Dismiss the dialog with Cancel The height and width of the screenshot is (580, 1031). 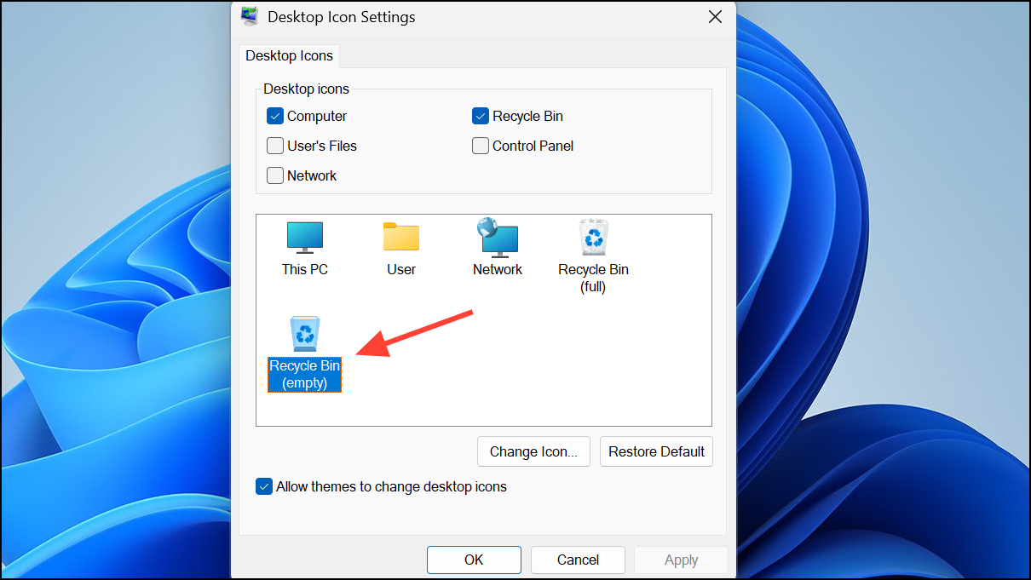point(578,560)
